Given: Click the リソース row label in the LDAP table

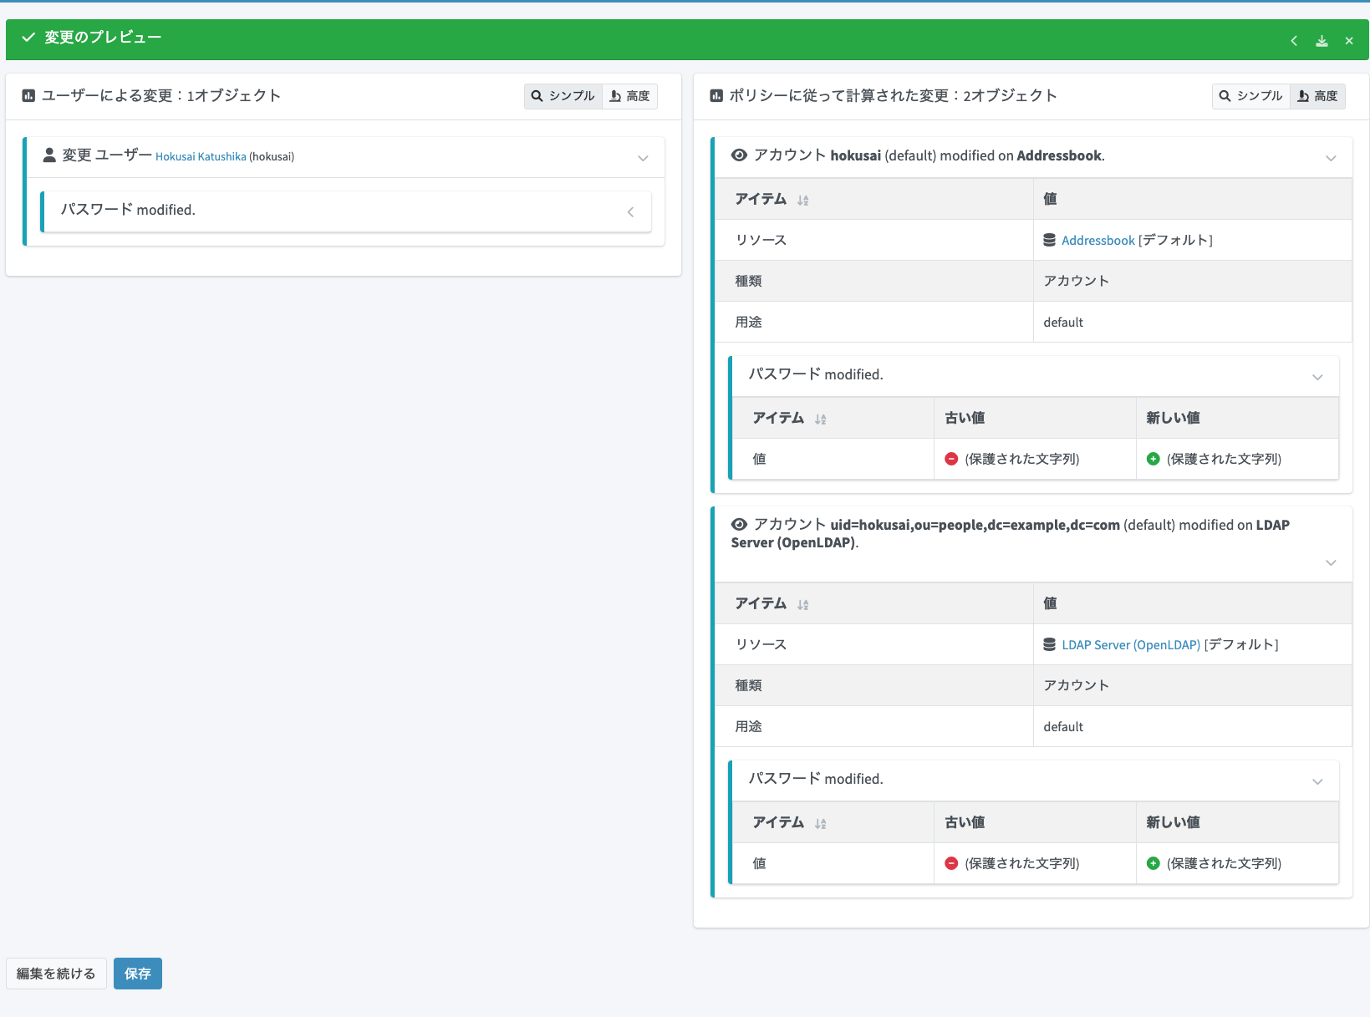Looking at the screenshot, I should 761,644.
